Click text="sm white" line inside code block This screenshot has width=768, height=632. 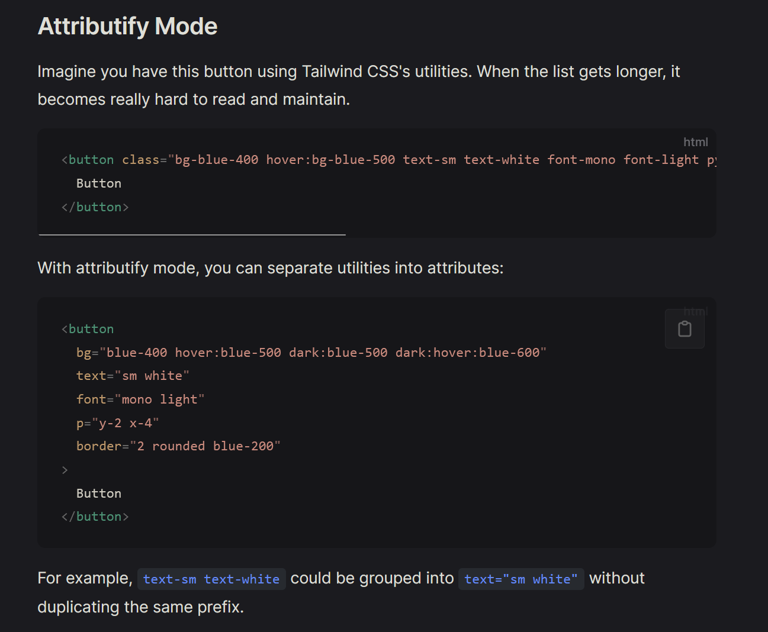pyautogui.click(x=133, y=376)
